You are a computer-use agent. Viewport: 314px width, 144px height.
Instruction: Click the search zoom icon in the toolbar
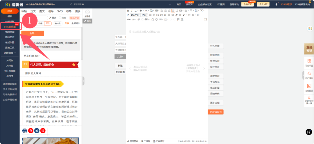click(198, 15)
